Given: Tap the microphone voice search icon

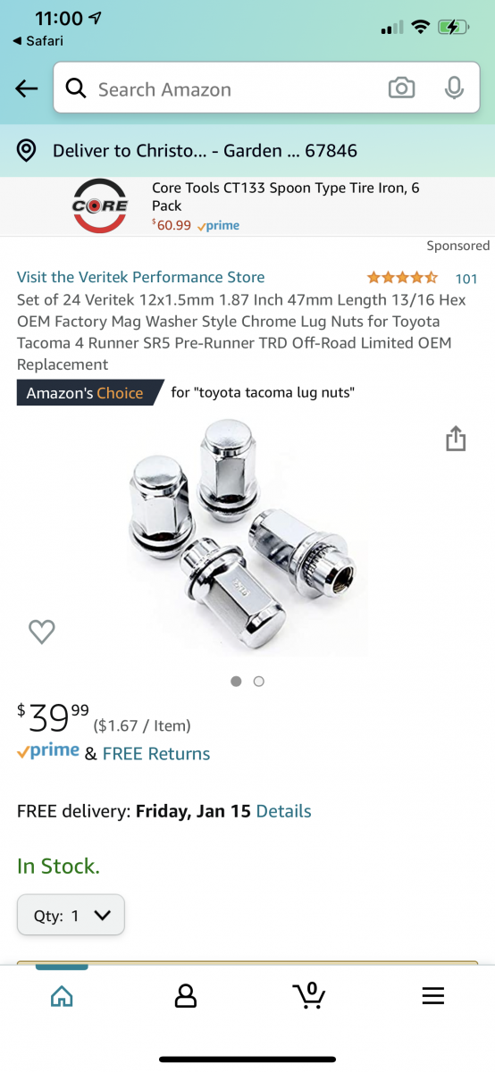Looking at the screenshot, I should (454, 88).
